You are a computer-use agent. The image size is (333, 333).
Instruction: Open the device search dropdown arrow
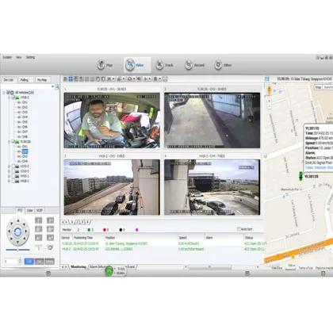pos(52,86)
